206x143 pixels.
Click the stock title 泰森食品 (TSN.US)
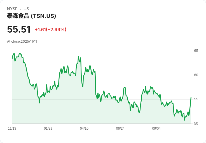click(31, 16)
